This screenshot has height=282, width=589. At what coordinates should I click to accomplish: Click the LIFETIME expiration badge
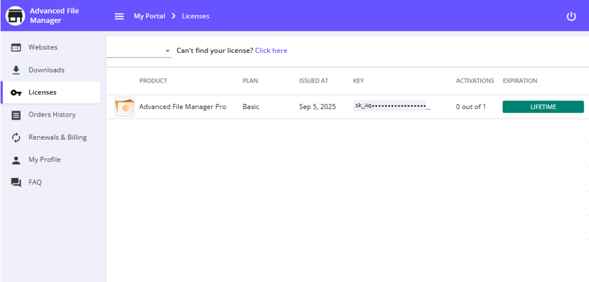pos(543,107)
